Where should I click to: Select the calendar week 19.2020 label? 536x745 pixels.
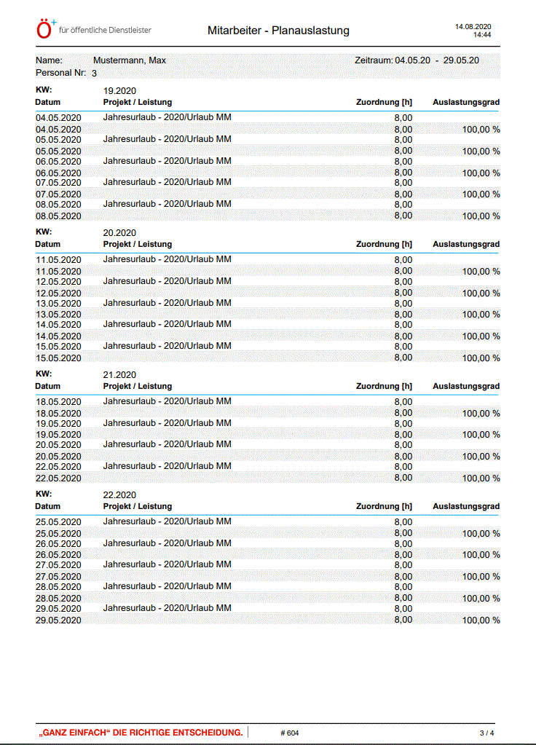click(120, 91)
